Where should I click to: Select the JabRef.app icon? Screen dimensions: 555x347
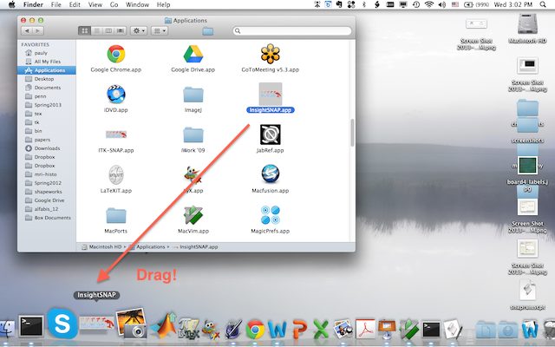(x=271, y=134)
